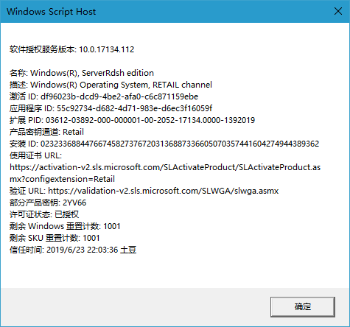The image size is (350, 327).
Task: Click the validation-v2.sls.microsoft.com URL
Action: pos(163,191)
